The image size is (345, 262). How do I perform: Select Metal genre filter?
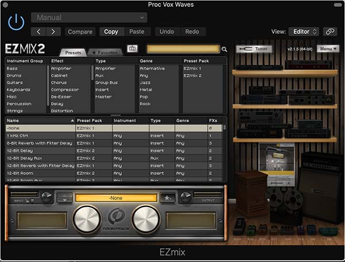tap(146, 90)
